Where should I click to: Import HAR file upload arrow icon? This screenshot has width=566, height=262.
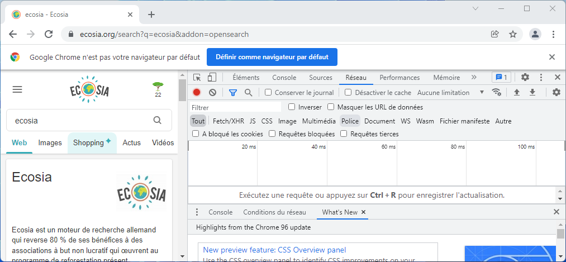click(x=517, y=93)
